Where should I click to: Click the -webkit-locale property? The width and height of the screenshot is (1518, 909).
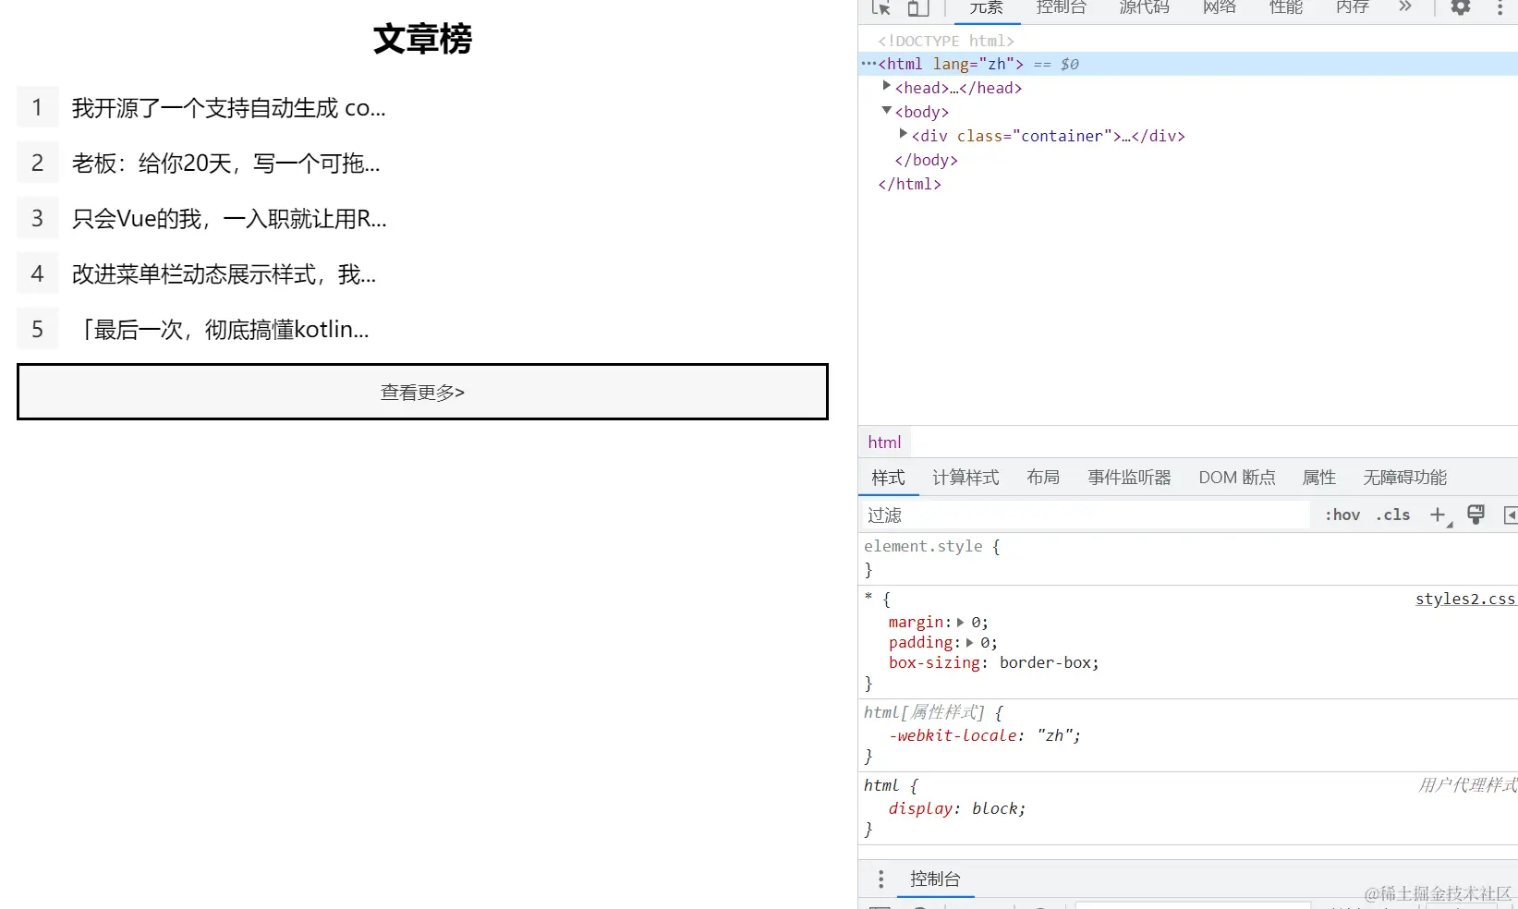pos(953,736)
